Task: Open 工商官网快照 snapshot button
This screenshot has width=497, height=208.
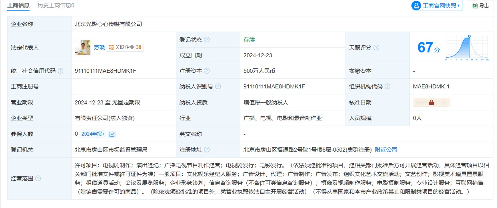Action: (x=437, y=6)
